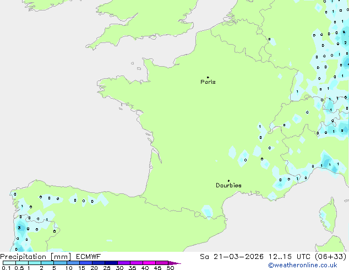
Task: Select the Dourbies text label
Action: [x=228, y=186]
